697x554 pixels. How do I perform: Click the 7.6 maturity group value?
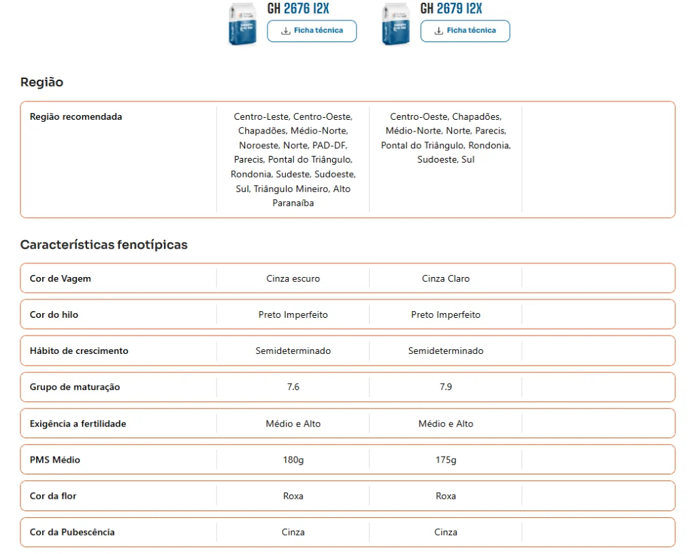click(293, 387)
